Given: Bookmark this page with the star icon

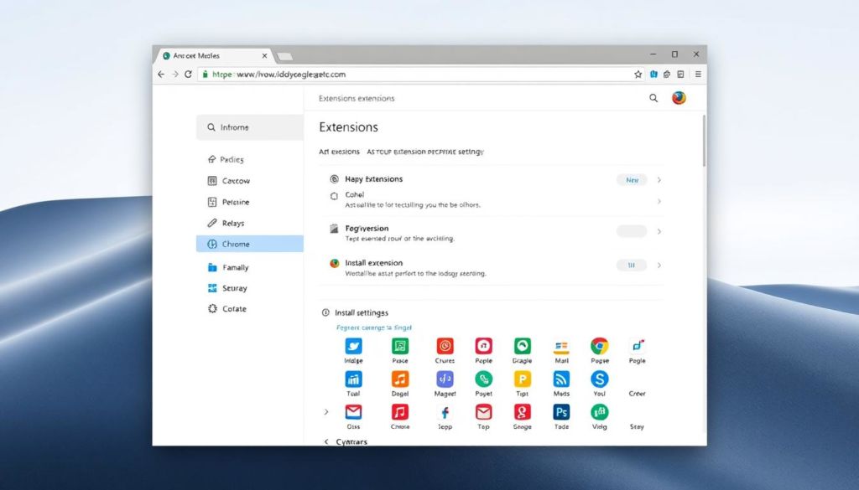Looking at the screenshot, I should (x=638, y=75).
